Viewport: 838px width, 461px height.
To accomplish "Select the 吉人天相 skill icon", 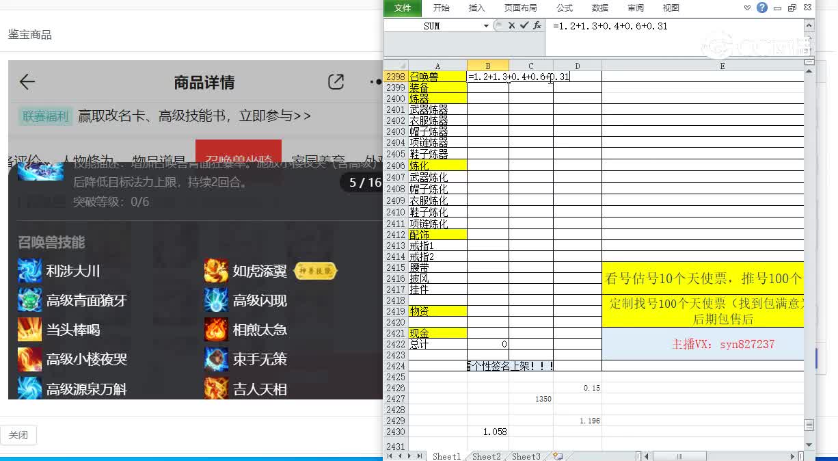I will point(216,388).
